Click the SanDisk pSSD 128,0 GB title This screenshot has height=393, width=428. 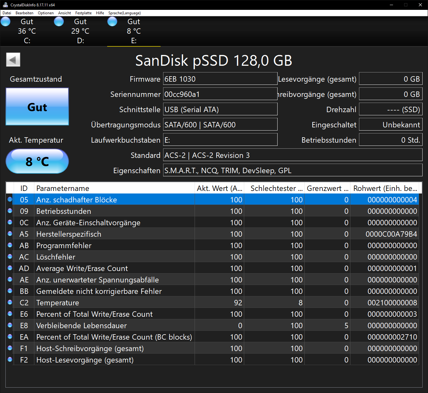[214, 60]
